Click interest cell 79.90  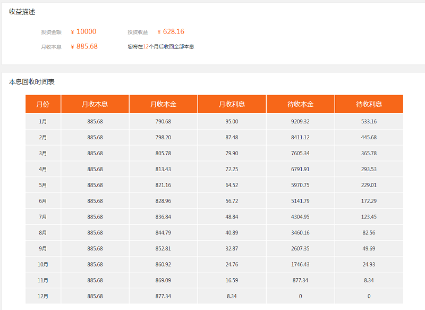pyautogui.click(x=232, y=153)
